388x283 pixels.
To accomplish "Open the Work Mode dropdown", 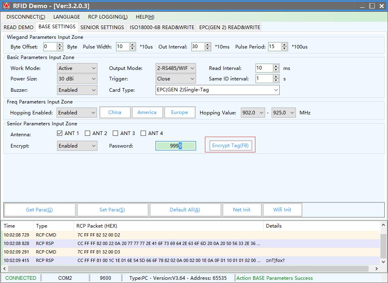I will coord(77,68).
